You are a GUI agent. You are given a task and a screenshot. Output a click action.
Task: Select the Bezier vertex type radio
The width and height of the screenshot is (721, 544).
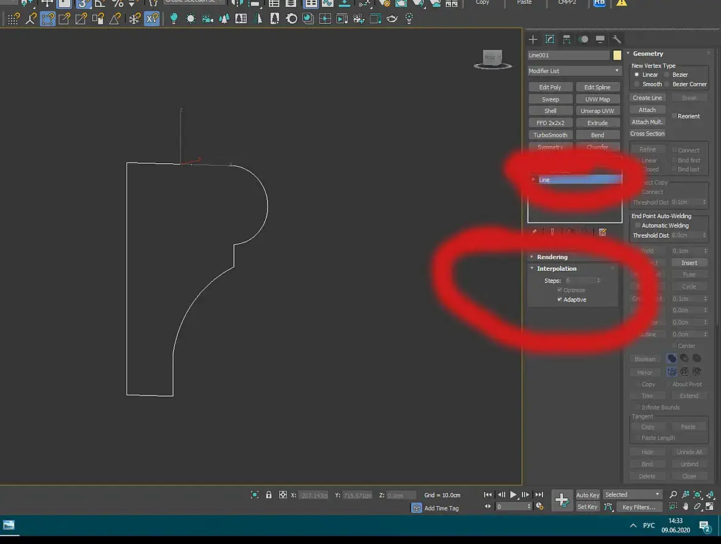667,75
